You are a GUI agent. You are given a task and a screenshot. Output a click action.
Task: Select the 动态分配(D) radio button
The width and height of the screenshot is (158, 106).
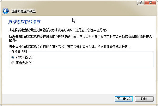[13, 57]
